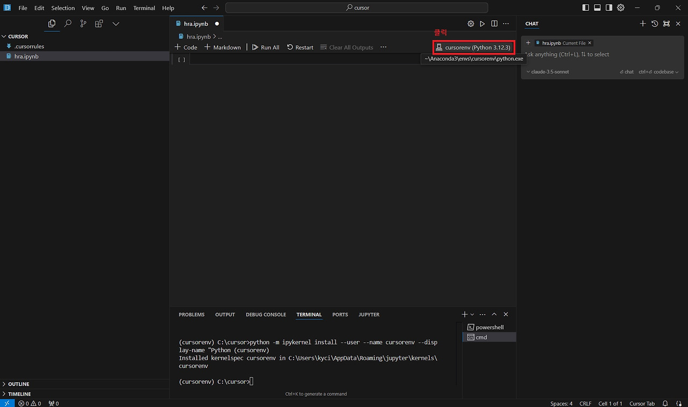Collapse the CURSOR folder section

[x=85, y=37]
